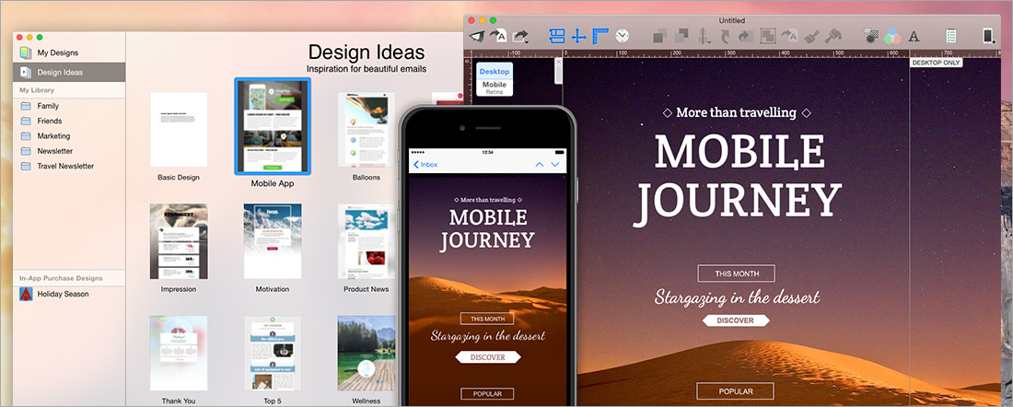This screenshot has height=407, width=1013.
Task: Select Design Ideas in the sidebar
Action: click(x=69, y=73)
